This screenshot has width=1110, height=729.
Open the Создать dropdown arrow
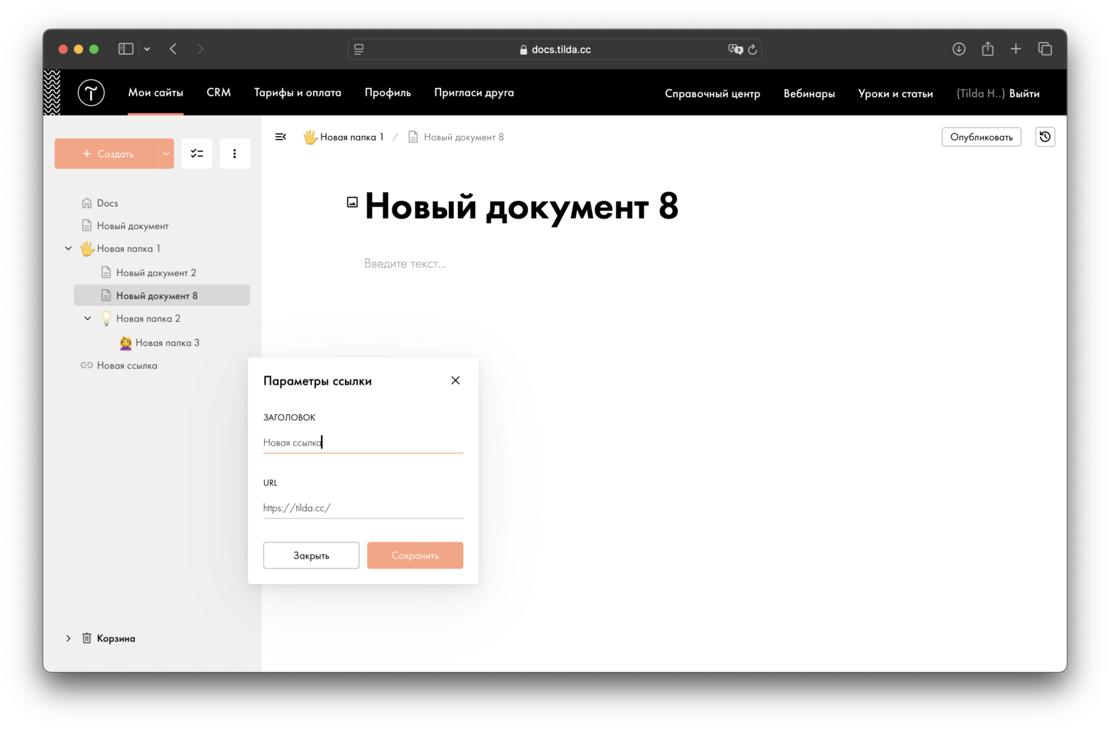pyautogui.click(x=166, y=154)
